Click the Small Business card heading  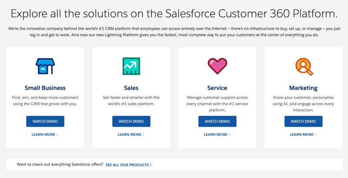point(45,88)
